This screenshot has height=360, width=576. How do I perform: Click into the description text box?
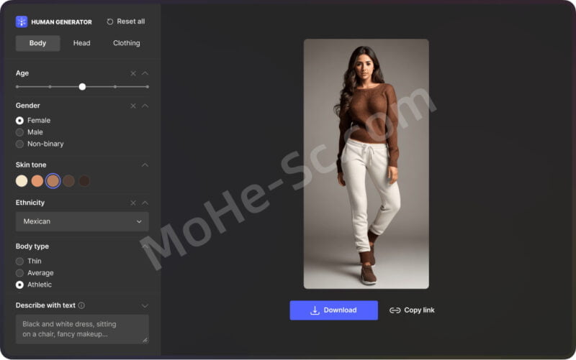coord(82,328)
